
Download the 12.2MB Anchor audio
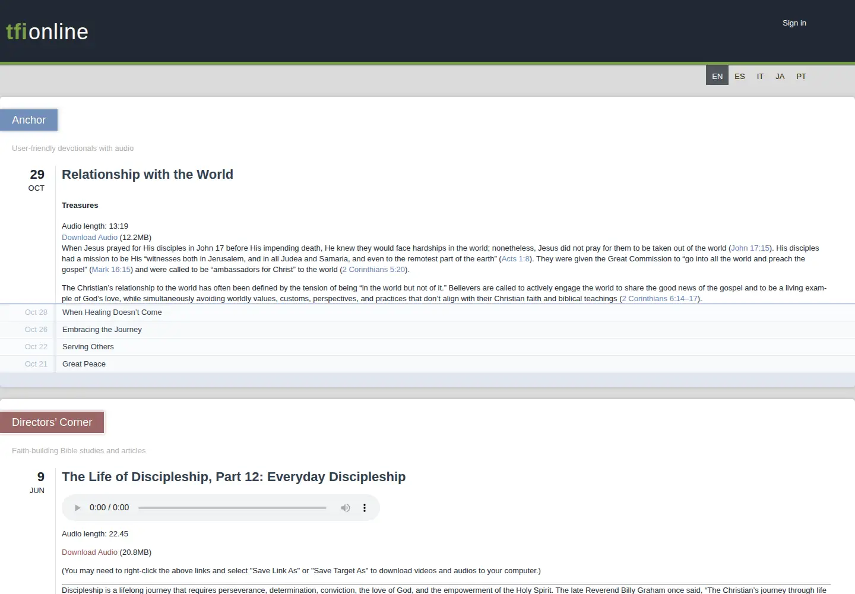[x=90, y=237]
